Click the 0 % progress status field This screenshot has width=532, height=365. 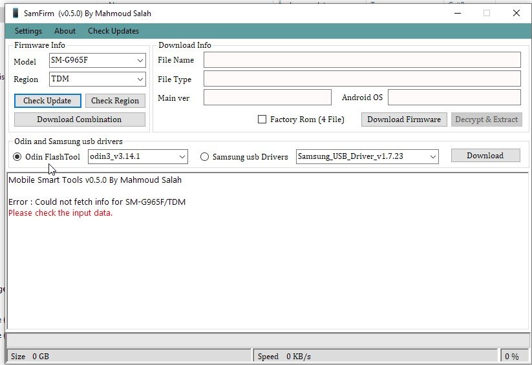515,356
